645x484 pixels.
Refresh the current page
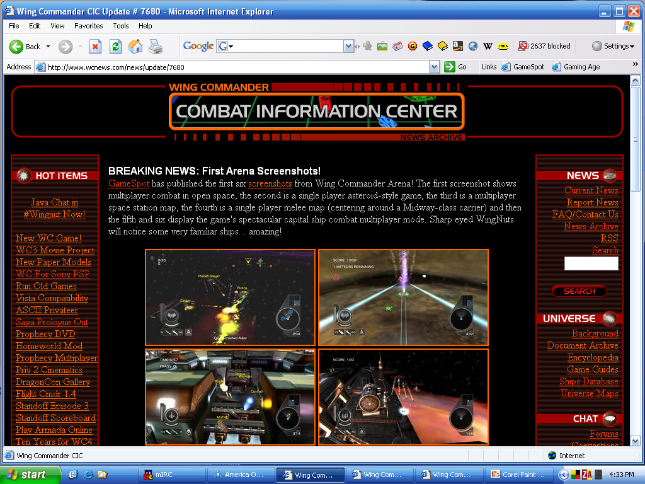(115, 46)
